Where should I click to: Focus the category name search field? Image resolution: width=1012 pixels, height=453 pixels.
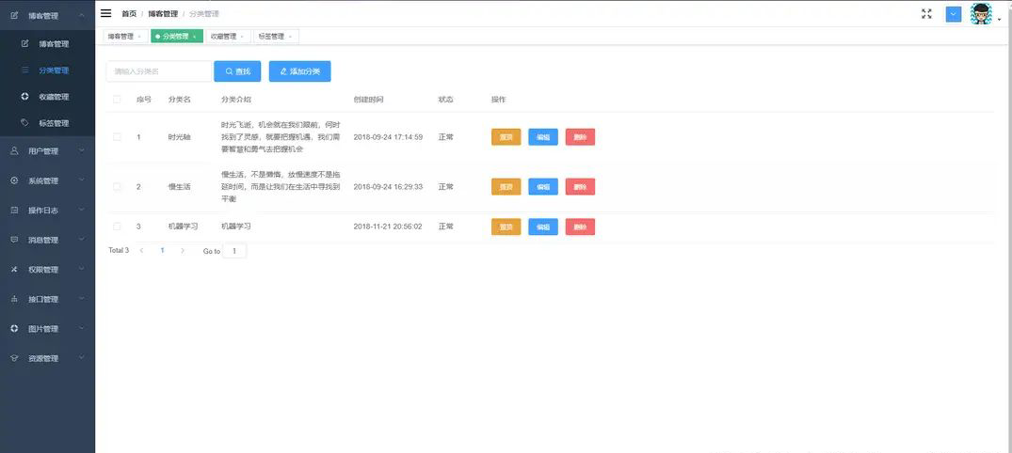click(158, 71)
